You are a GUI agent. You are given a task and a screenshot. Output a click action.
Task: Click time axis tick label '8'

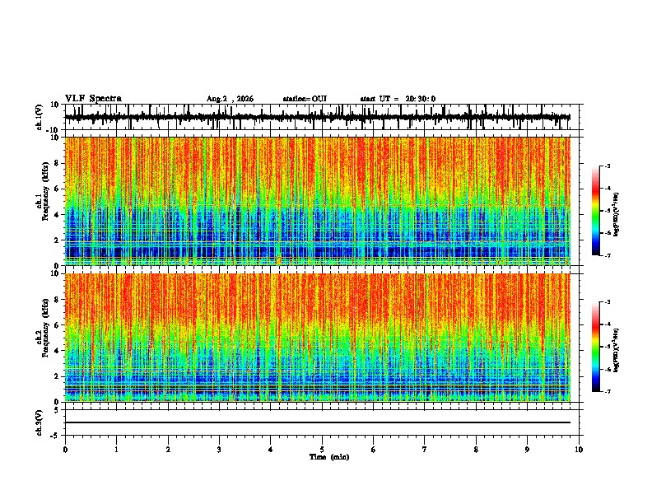pyautogui.click(x=476, y=450)
